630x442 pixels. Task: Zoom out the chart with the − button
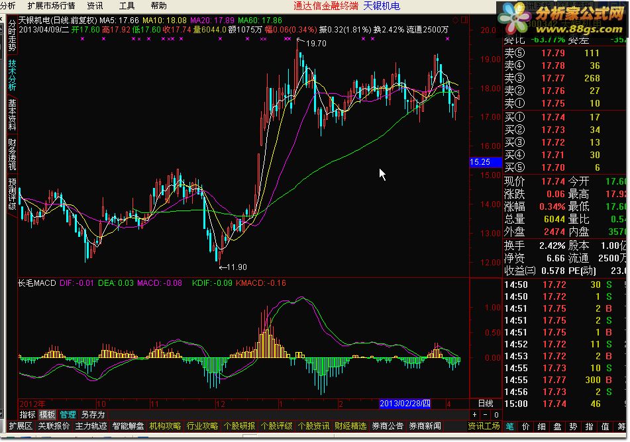pos(485,415)
